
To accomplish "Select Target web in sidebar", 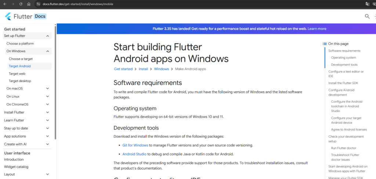I will (x=17, y=74).
